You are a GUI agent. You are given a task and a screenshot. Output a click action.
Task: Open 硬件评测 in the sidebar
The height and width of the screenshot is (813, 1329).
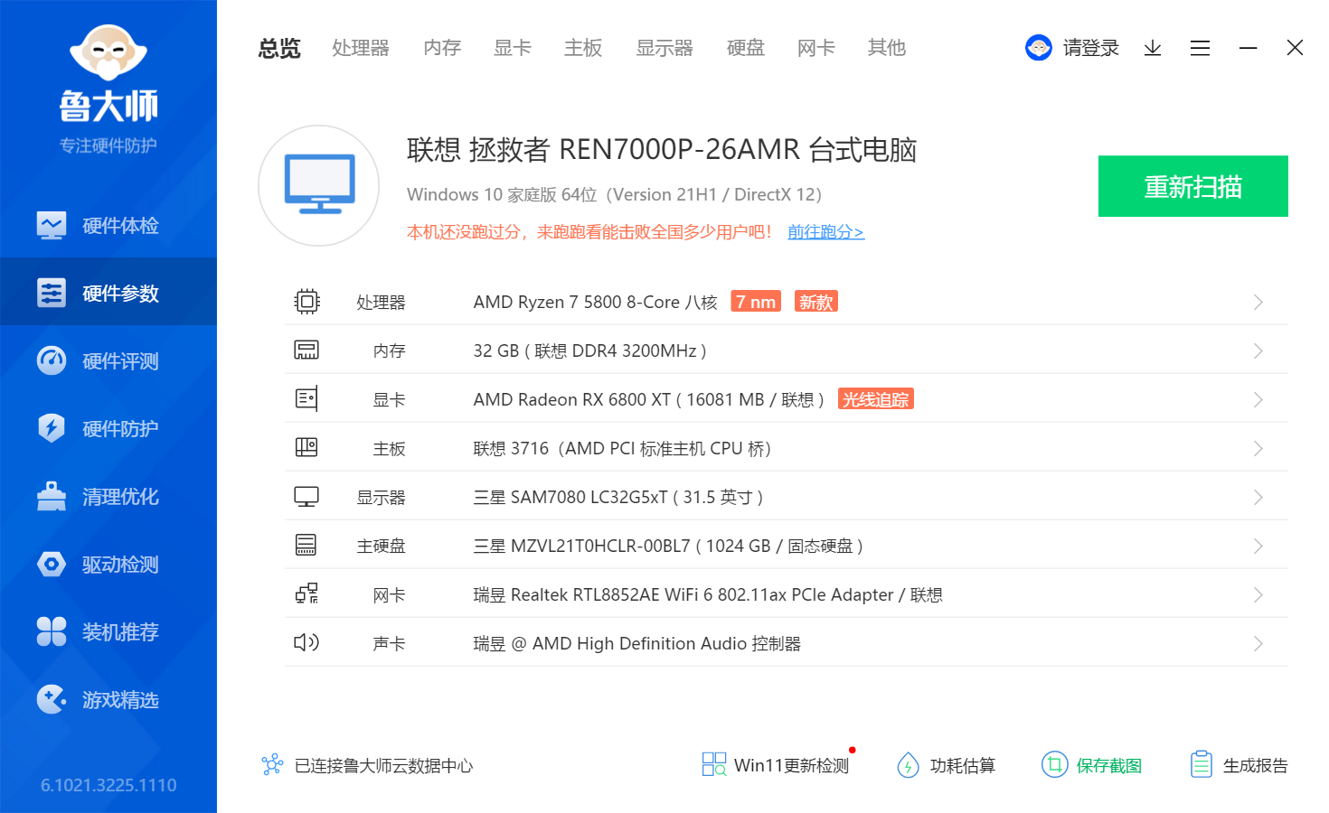coord(108,360)
